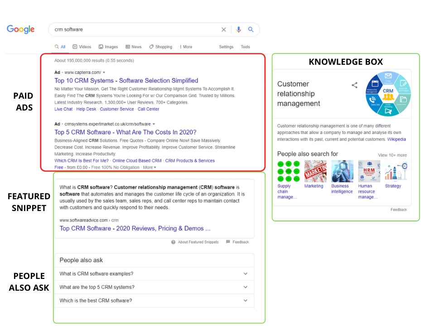
Task: Click the Customer Service sitelink
Action: coord(117,109)
